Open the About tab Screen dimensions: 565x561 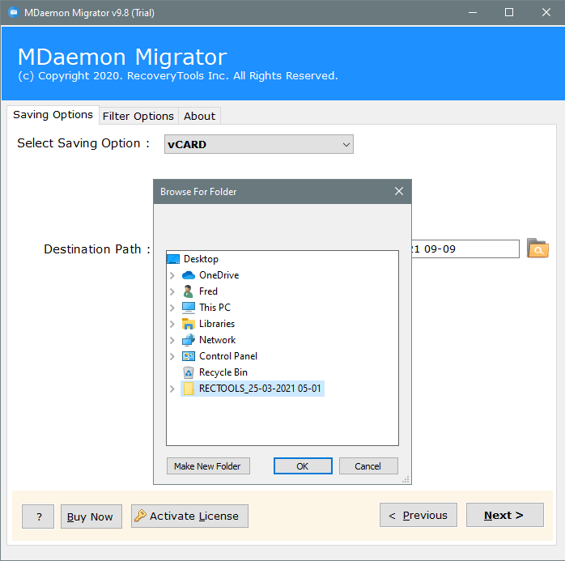pyautogui.click(x=199, y=116)
